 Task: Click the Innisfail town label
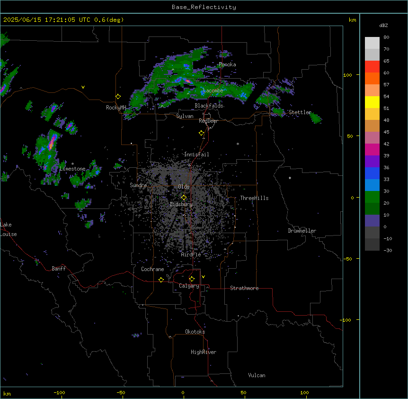196,154
